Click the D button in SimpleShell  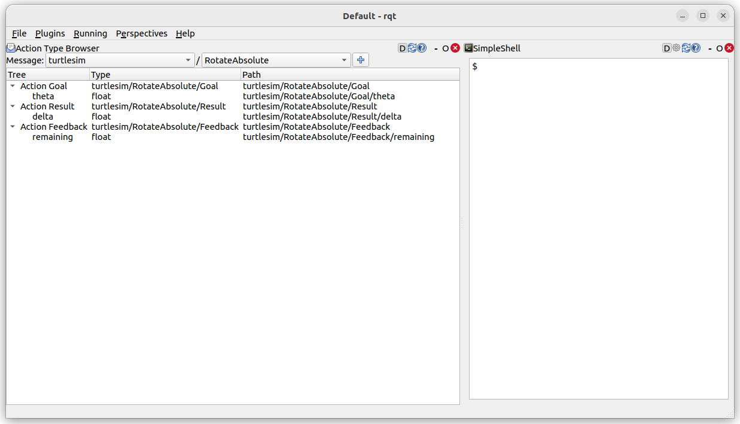[667, 48]
